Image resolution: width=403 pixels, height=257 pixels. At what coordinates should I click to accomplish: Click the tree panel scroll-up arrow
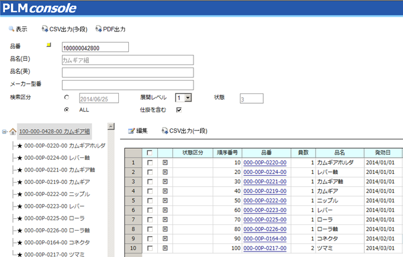coord(112,127)
